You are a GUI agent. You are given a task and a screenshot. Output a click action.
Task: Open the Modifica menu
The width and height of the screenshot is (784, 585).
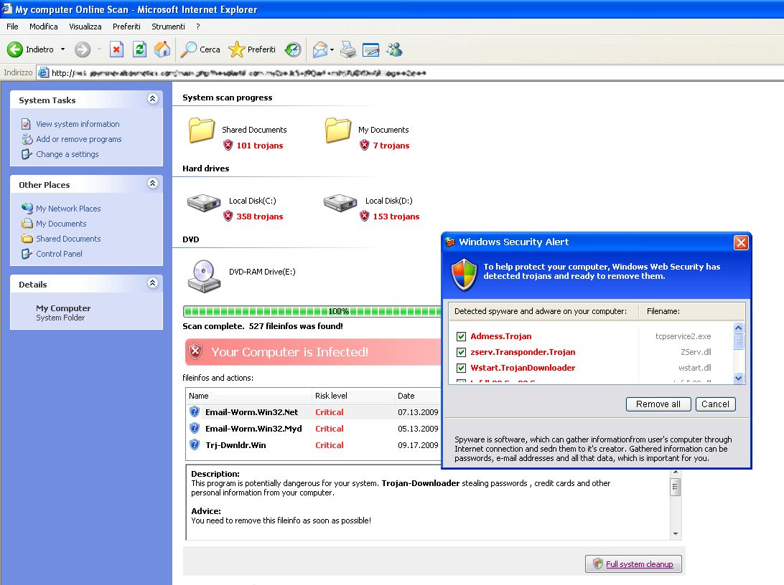coord(44,27)
